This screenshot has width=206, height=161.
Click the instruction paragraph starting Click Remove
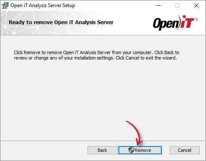pos(96,55)
